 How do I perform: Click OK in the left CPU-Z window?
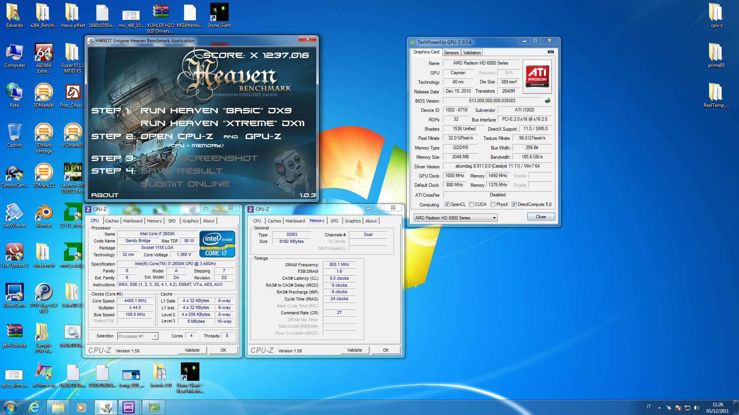pos(223,350)
